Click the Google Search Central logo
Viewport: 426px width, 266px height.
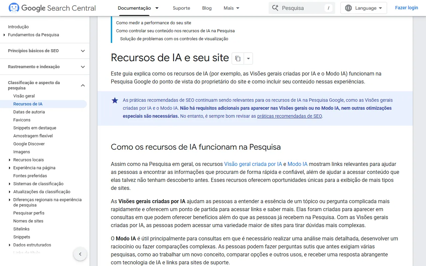click(52, 8)
